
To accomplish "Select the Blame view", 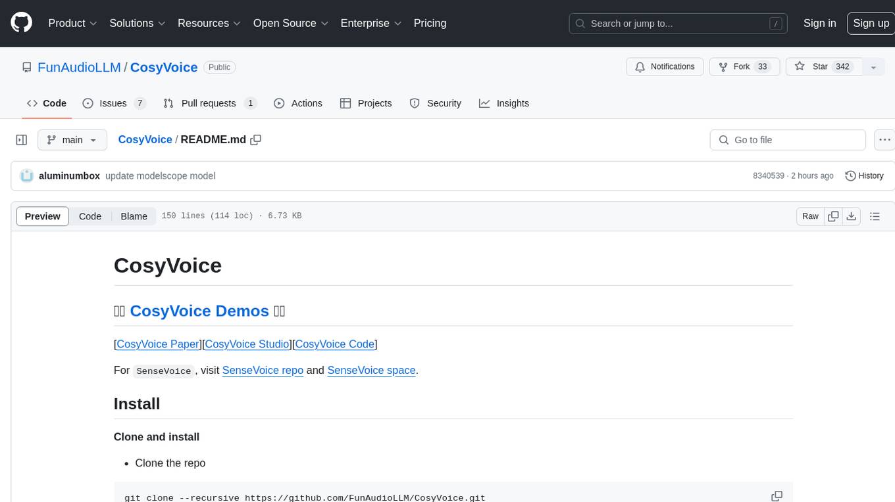I will point(134,216).
